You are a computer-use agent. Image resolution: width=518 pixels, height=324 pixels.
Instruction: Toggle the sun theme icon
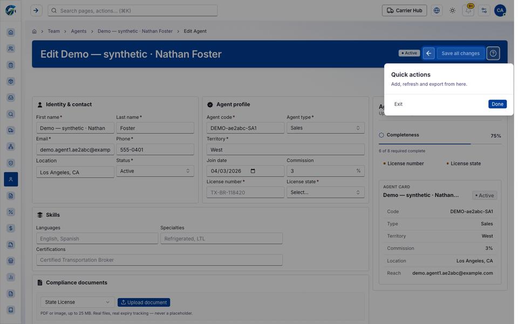452,11
